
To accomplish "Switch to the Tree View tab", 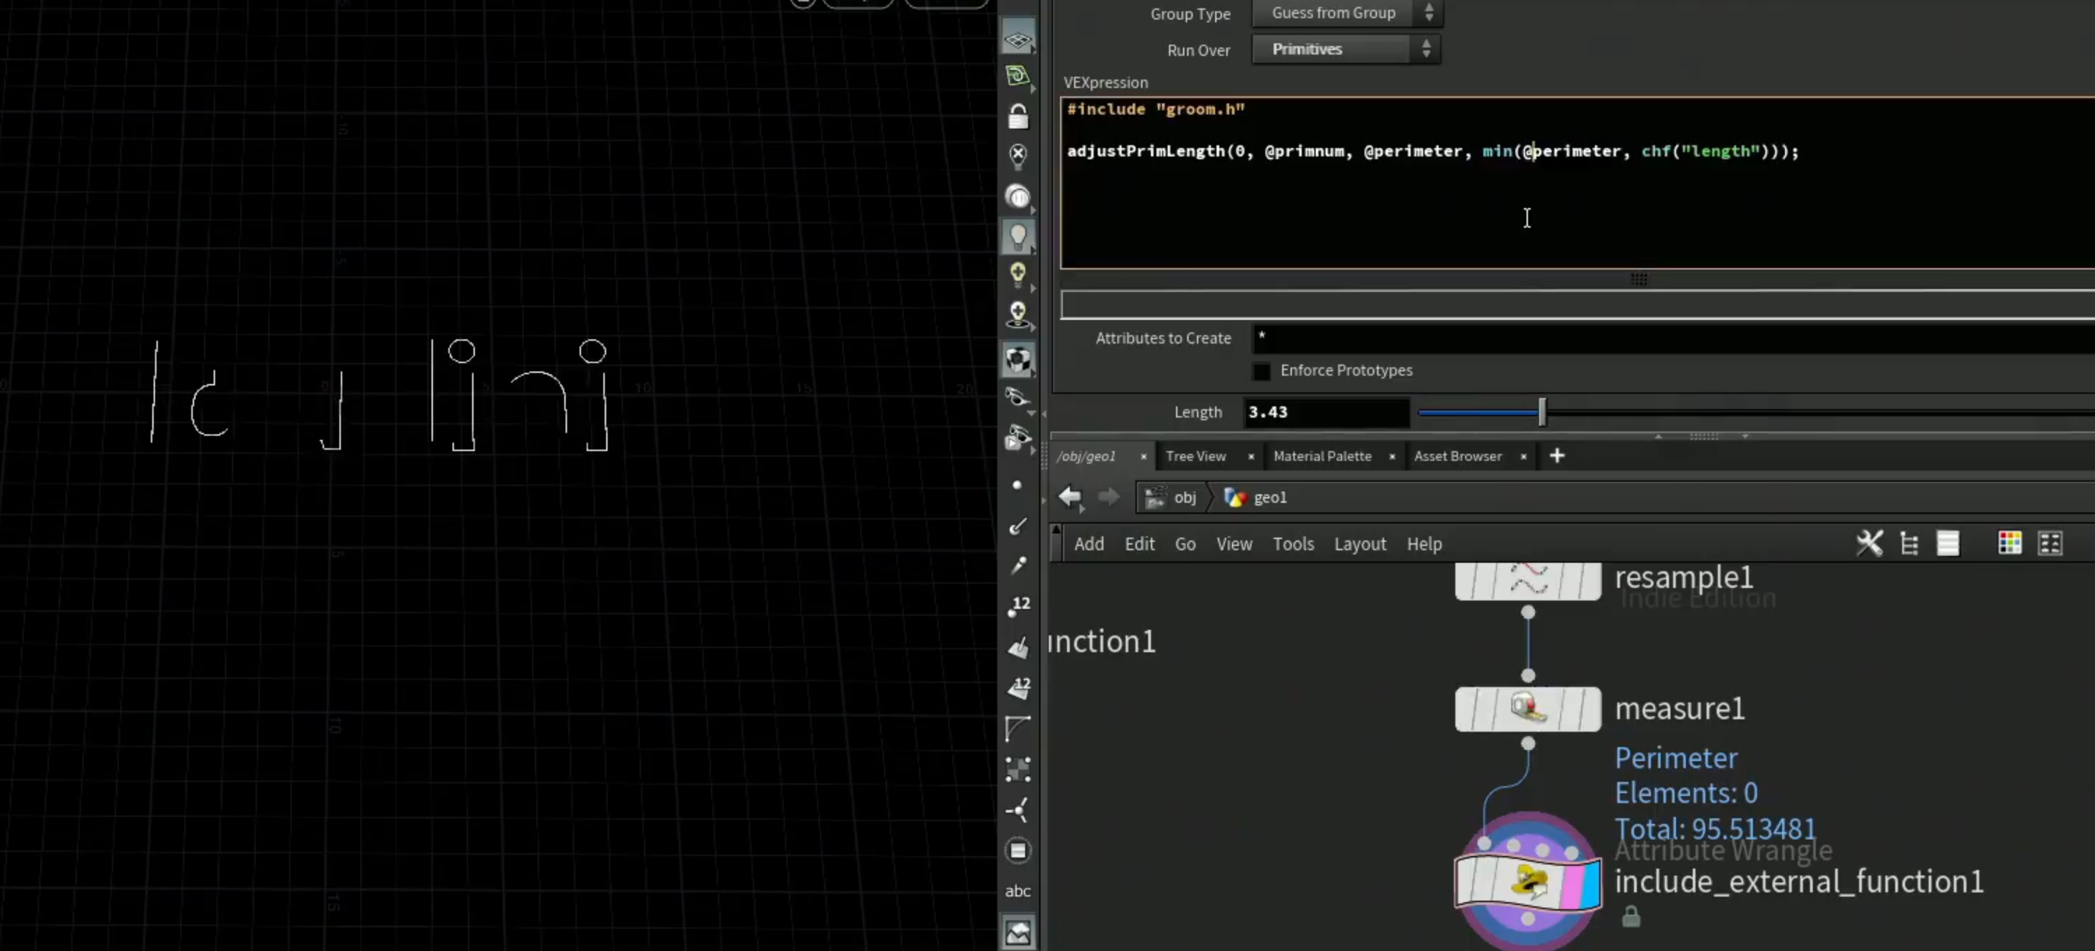I will [1196, 456].
